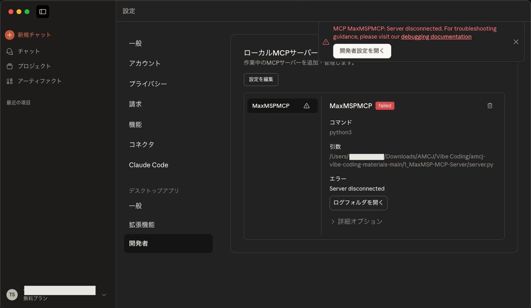Dismiss the error notification with X
The height and width of the screenshot is (308, 531).
pyautogui.click(x=516, y=42)
